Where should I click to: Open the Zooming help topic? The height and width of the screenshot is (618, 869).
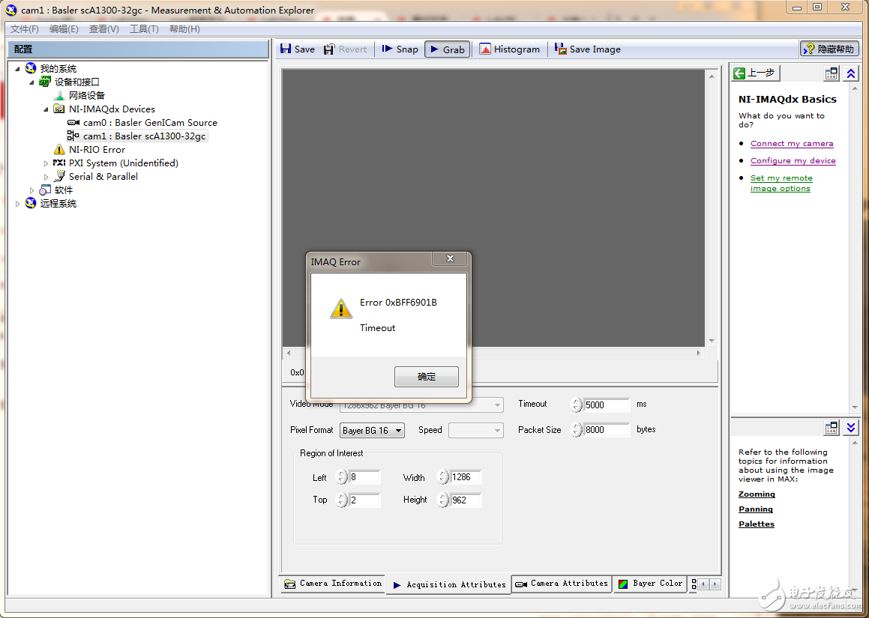pyautogui.click(x=757, y=494)
